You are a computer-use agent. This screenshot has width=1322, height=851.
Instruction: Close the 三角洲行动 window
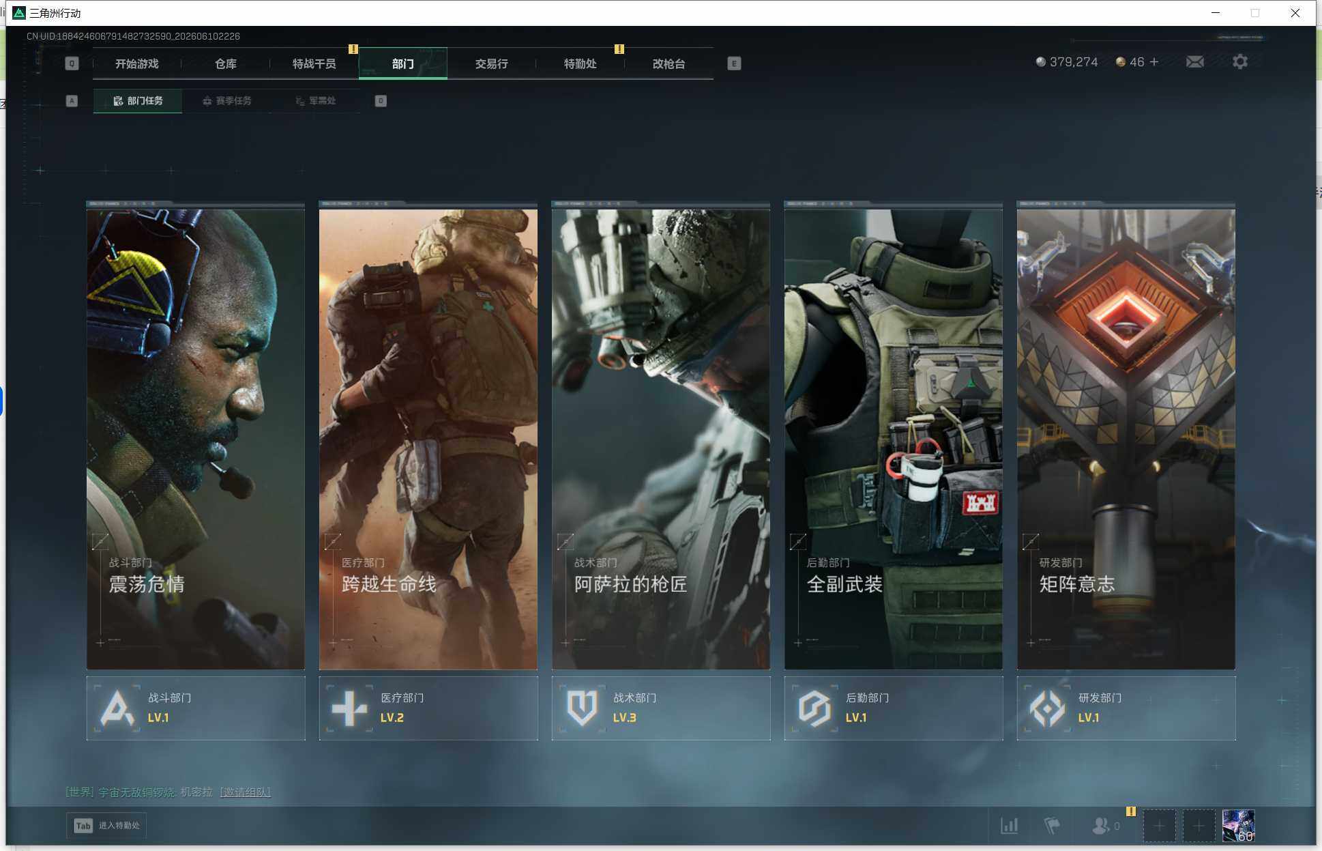point(1295,13)
